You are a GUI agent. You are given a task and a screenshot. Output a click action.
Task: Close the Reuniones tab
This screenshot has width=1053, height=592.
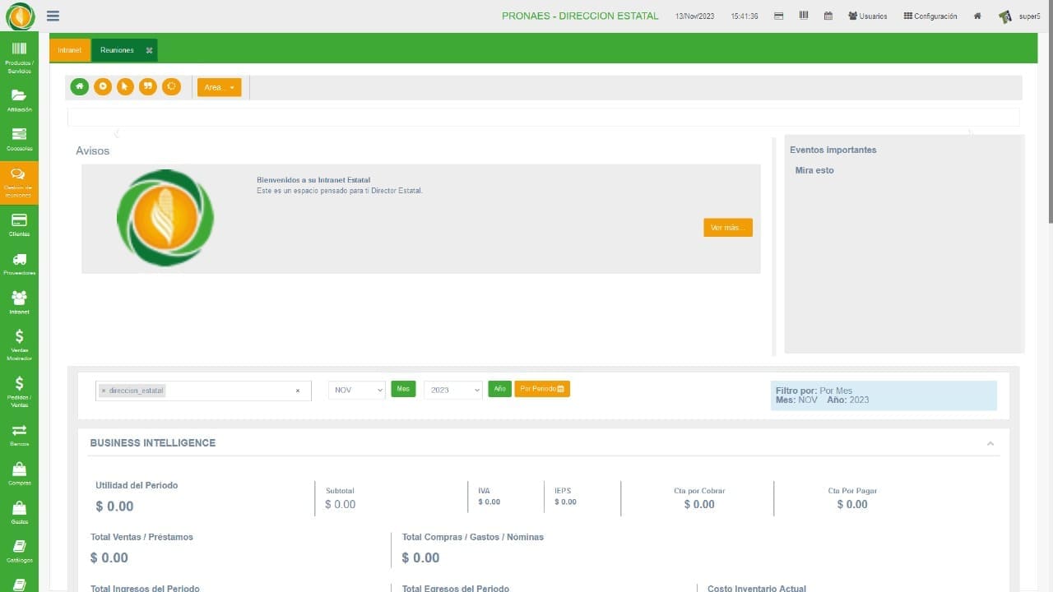(149, 50)
